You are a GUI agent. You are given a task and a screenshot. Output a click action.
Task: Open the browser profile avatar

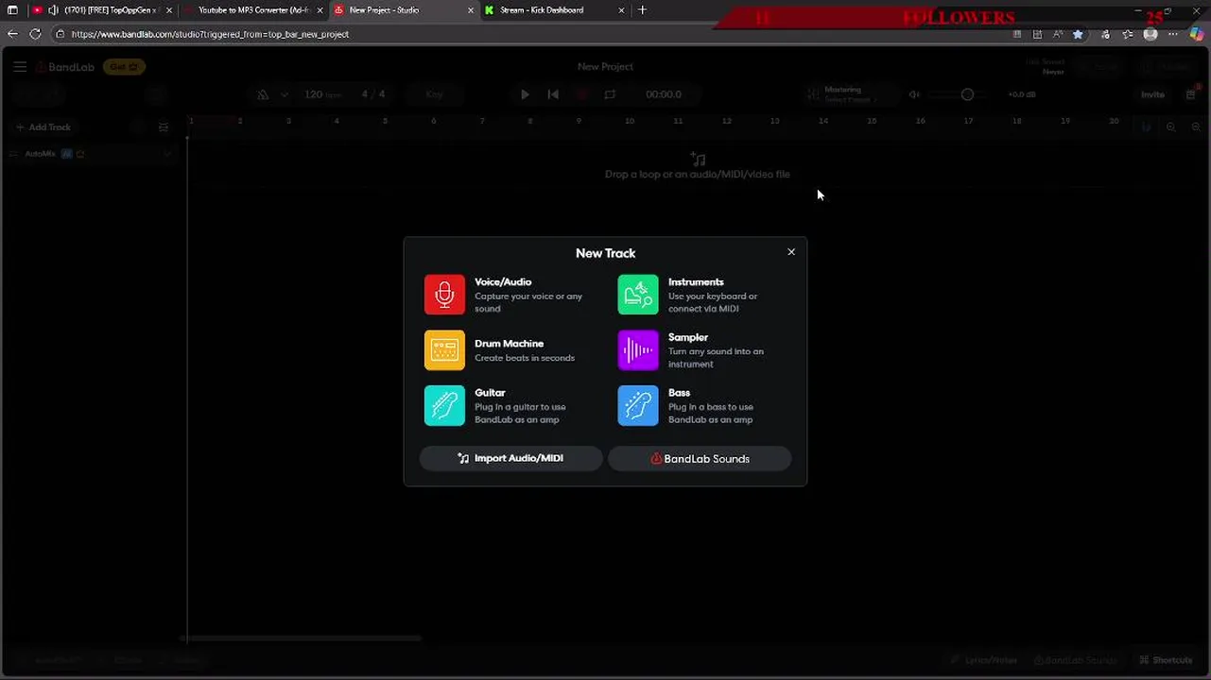(1150, 34)
